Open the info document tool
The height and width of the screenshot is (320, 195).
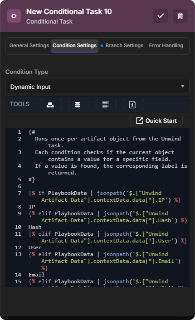[133, 105]
